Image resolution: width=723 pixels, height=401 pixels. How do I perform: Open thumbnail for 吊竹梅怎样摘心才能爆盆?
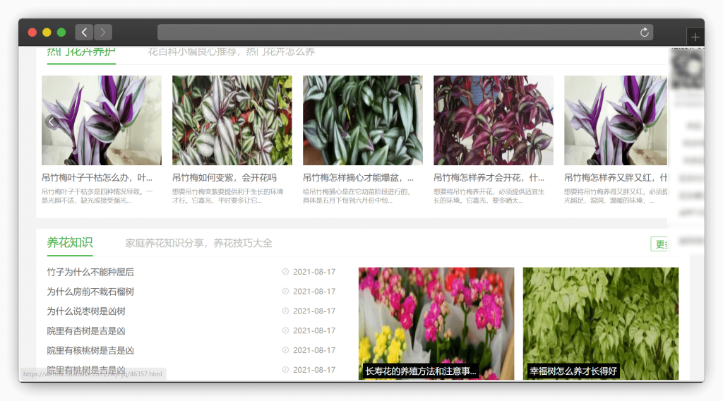click(363, 120)
